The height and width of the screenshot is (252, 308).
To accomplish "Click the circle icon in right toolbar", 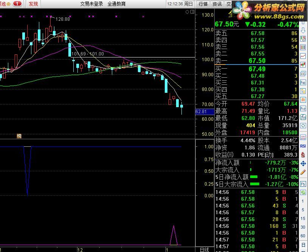I will 303,126.
